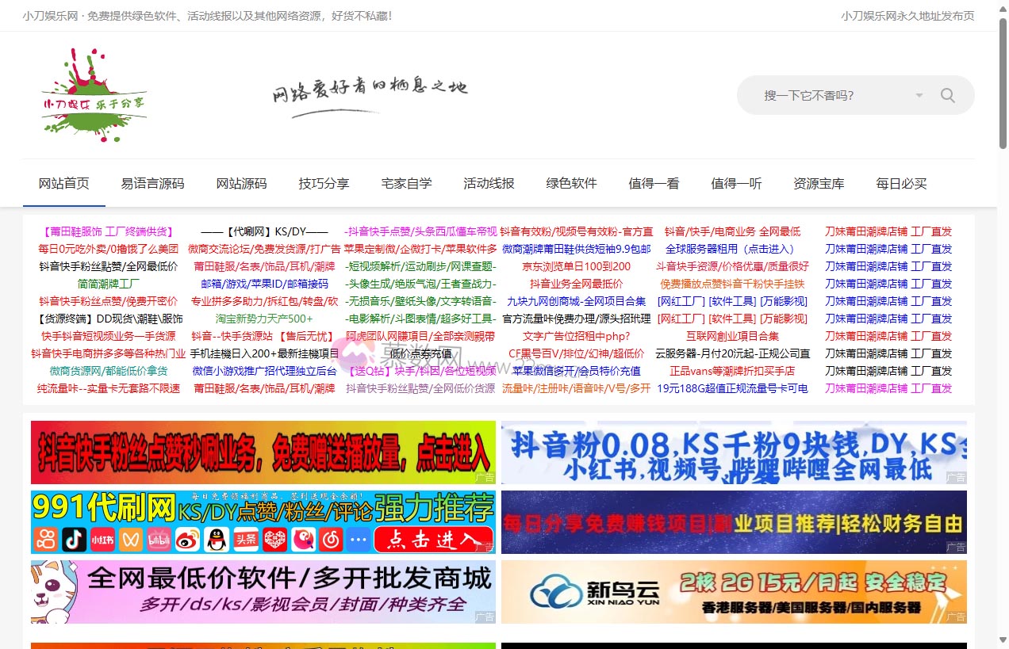1009x649 pixels.
Task: Select the Weibo icon in the banner
Action: point(188,539)
